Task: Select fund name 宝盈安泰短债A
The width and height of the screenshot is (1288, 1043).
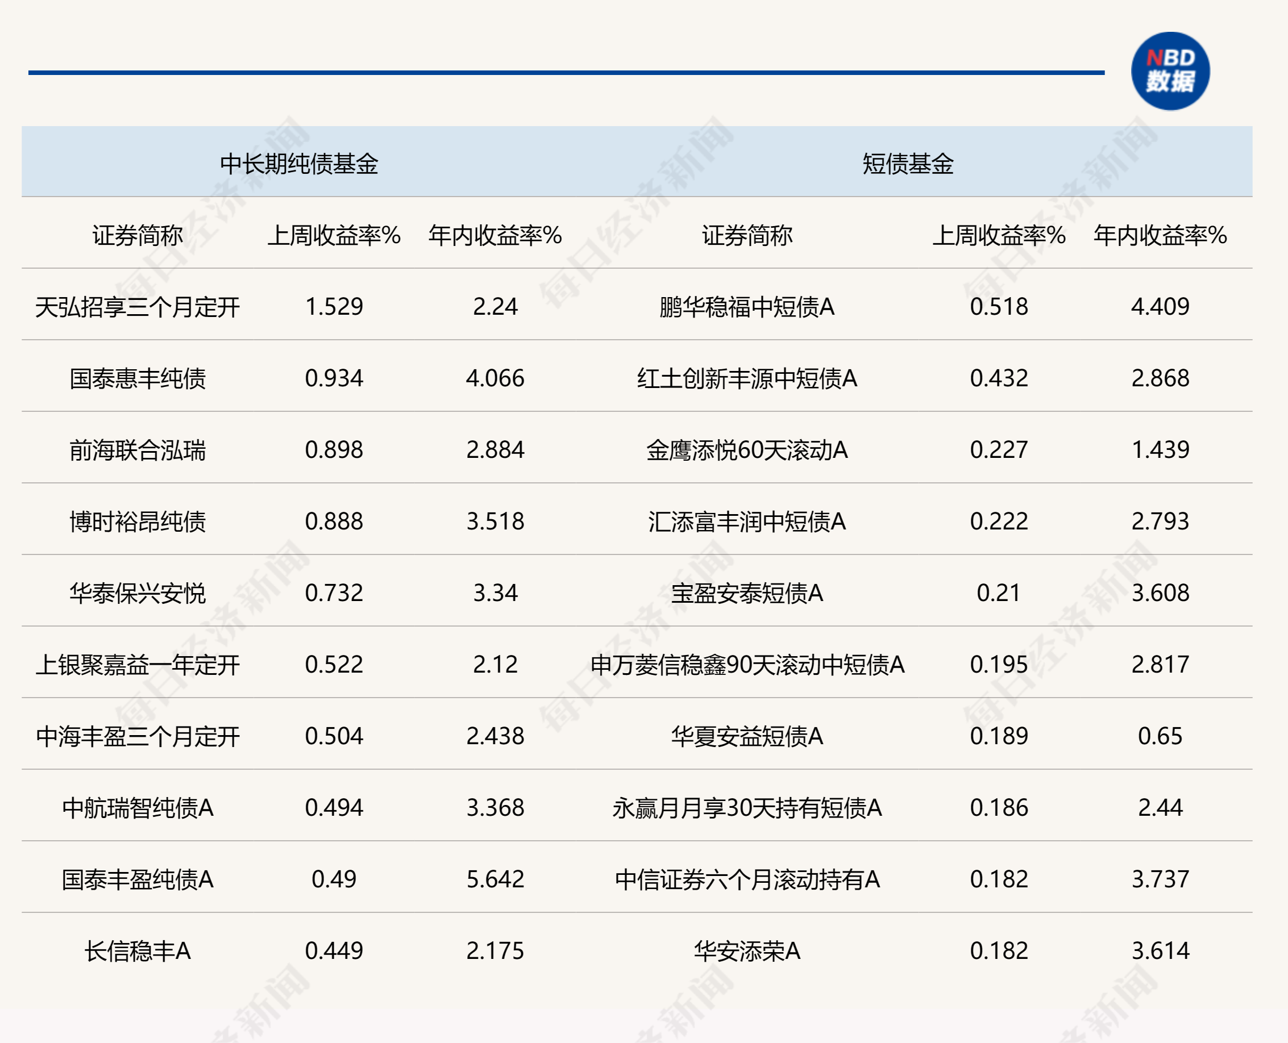Action: [x=747, y=593]
